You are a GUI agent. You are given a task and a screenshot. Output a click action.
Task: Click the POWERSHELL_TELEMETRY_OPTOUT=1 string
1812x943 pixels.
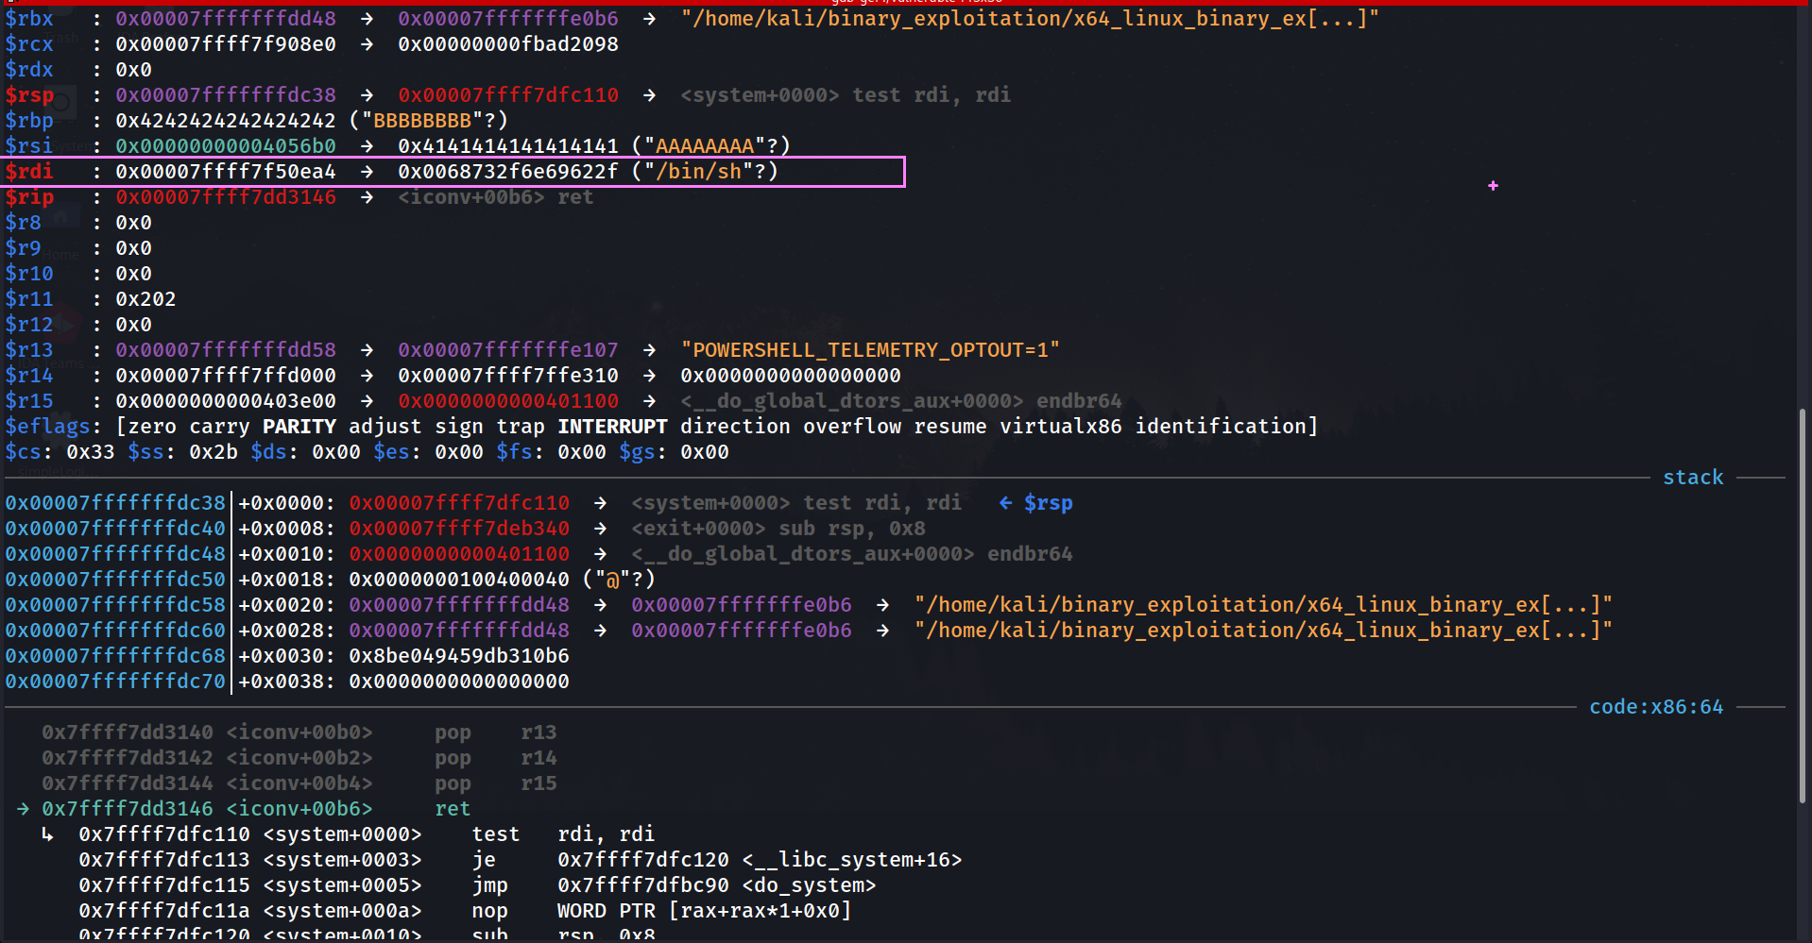click(869, 350)
